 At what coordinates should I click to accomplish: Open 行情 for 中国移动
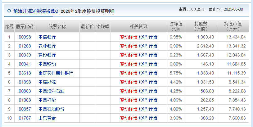click(153, 64)
